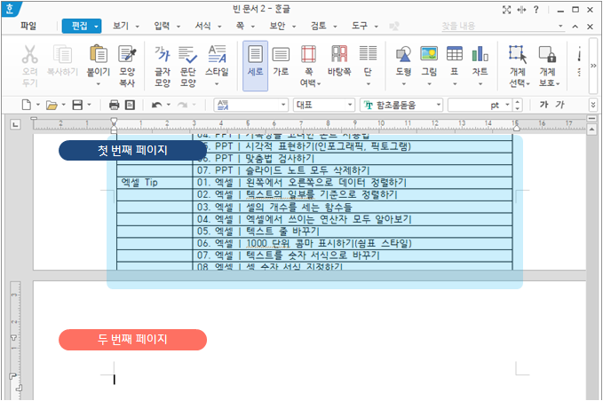Click the Undo arrow icon
The image size is (603, 401).
156,105
